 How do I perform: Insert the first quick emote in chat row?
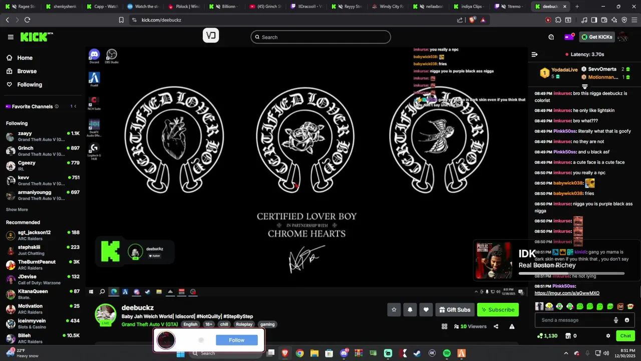click(539, 306)
